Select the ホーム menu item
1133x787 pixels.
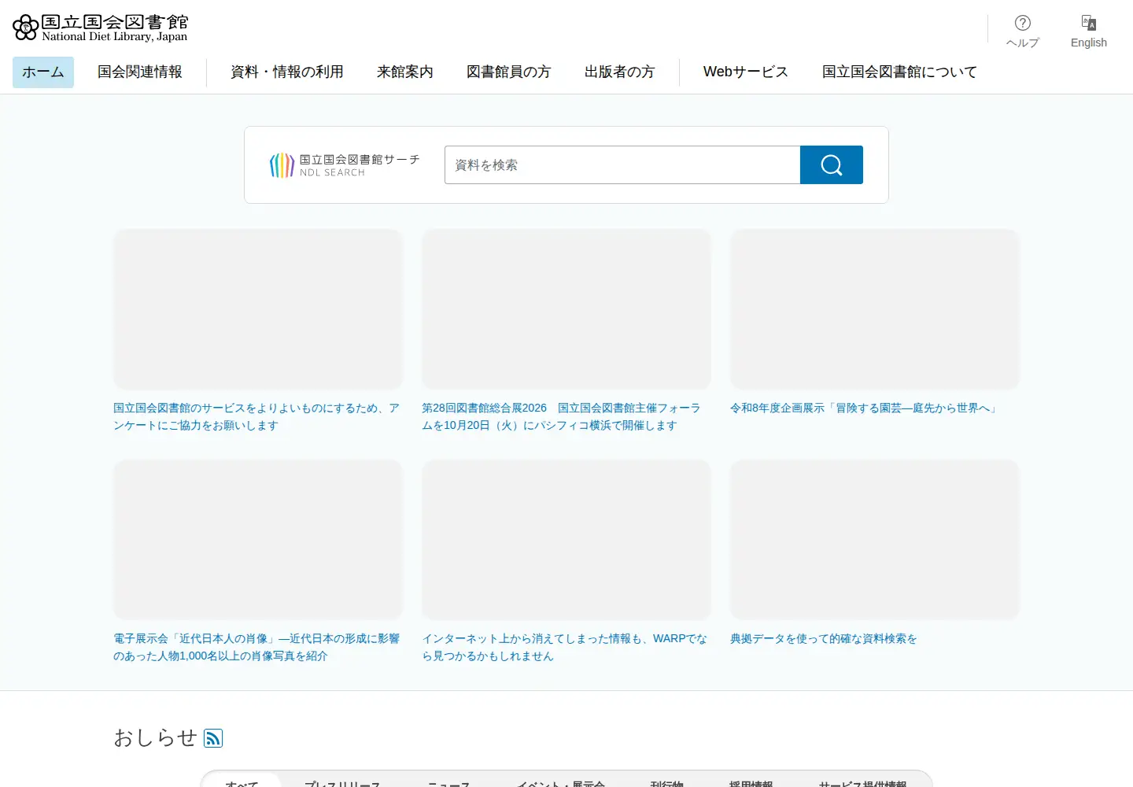point(43,72)
